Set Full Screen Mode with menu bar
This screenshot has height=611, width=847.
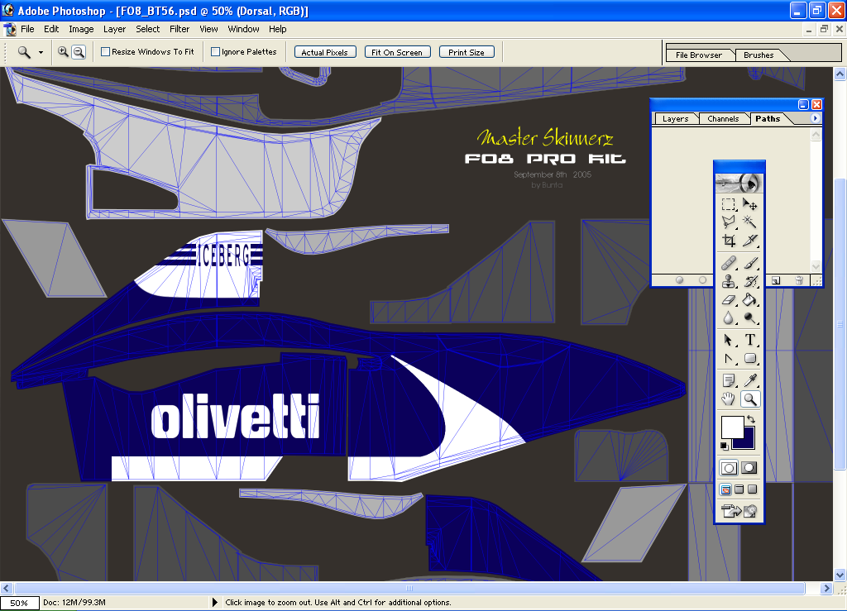(x=739, y=489)
